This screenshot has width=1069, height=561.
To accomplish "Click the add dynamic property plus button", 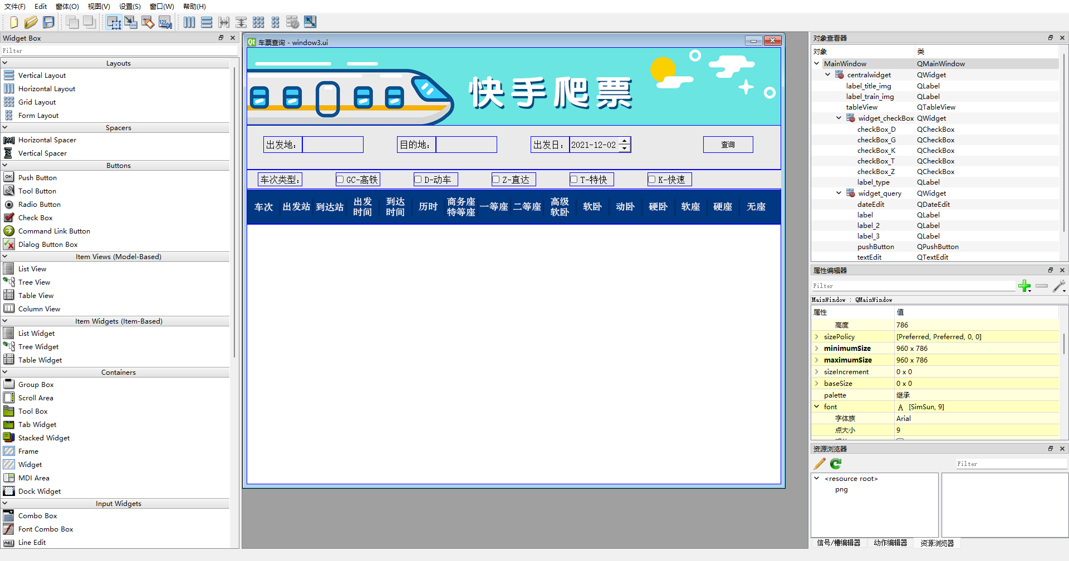I will tap(1026, 286).
